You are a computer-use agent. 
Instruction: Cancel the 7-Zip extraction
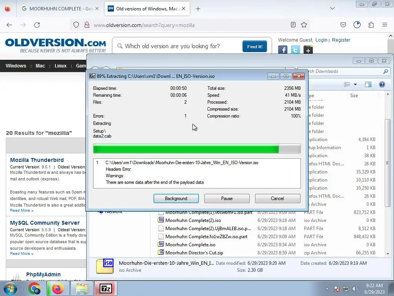[x=277, y=198]
